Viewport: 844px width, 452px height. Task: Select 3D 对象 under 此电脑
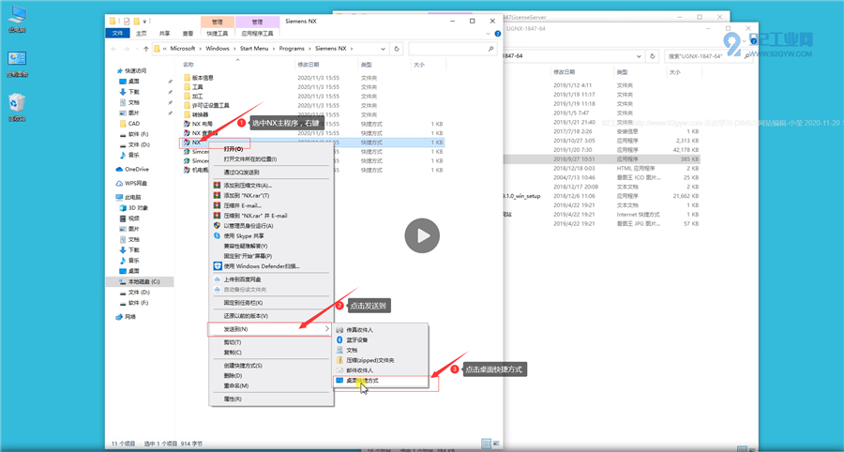[138, 207]
